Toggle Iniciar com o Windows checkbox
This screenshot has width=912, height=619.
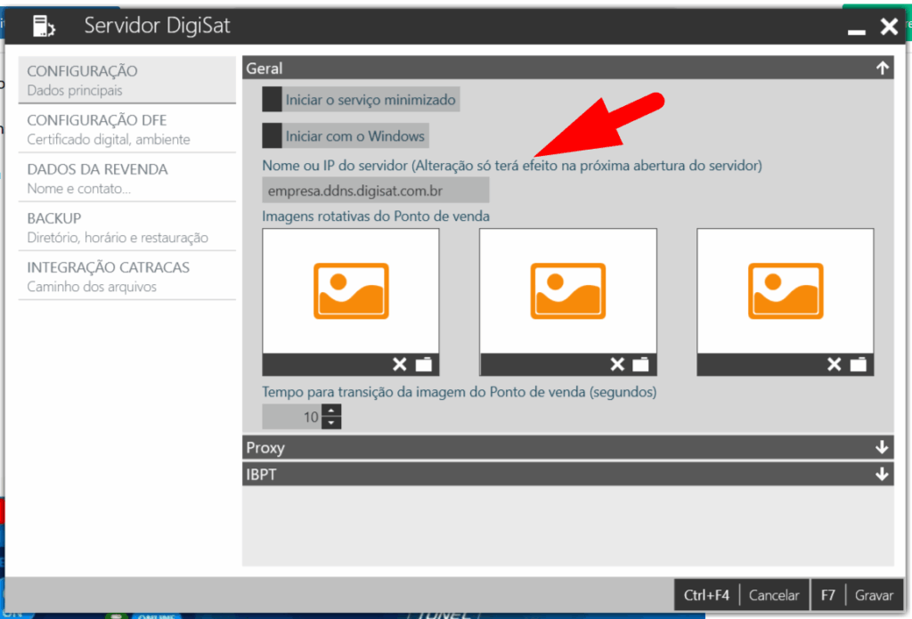coord(272,136)
